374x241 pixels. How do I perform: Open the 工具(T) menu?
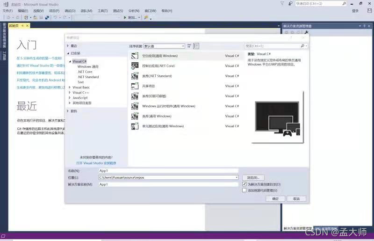click(x=102, y=11)
